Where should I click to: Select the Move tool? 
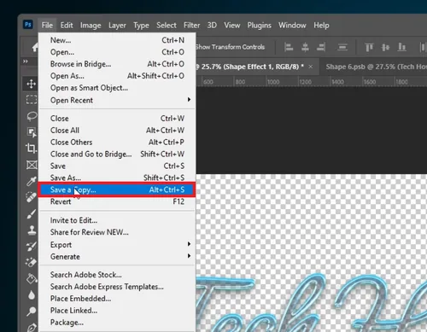pyautogui.click(x=31, y=84)
